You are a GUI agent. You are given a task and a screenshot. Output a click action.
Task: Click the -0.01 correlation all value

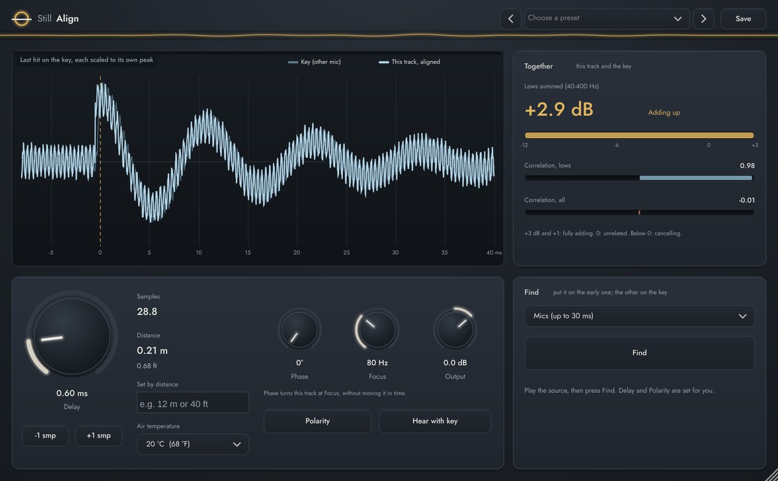(x=746, y=200)
